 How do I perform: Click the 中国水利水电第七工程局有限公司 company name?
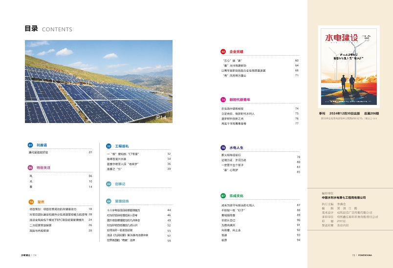(344, 198)
